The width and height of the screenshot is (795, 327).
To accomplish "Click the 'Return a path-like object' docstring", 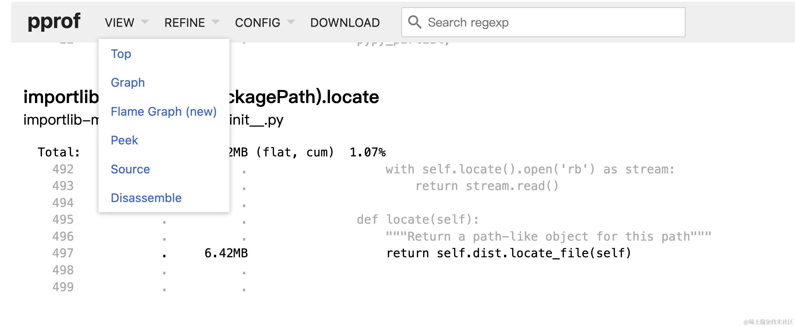I will [x=549, y=236].
